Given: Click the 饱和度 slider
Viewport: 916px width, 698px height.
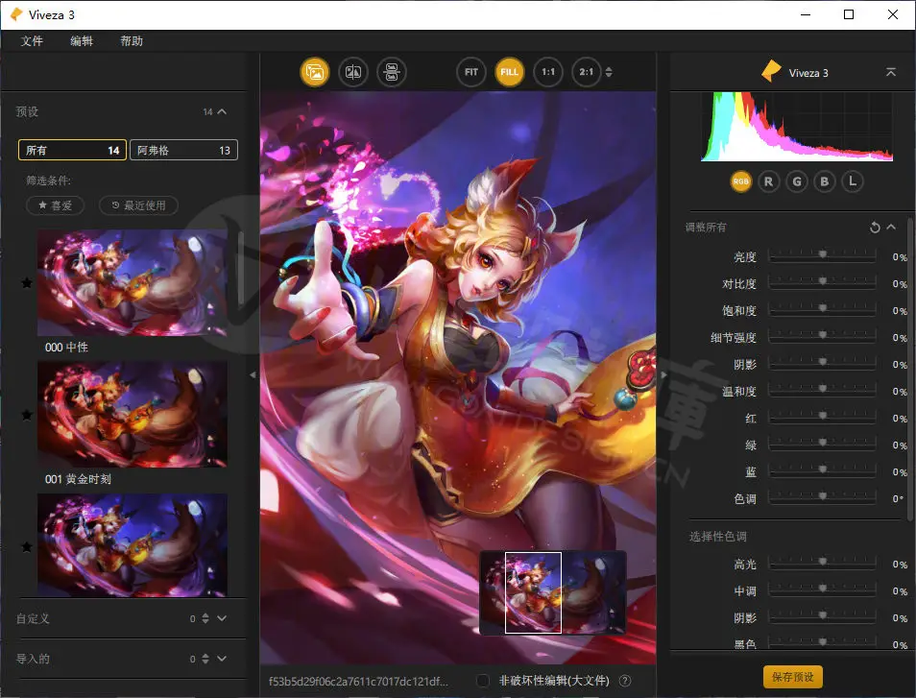Looking at the screenshot, I should click(822, 309).
